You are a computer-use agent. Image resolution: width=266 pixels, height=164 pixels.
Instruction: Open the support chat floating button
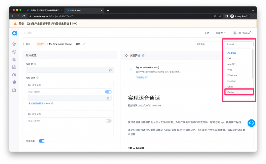[x=251, y=123]
